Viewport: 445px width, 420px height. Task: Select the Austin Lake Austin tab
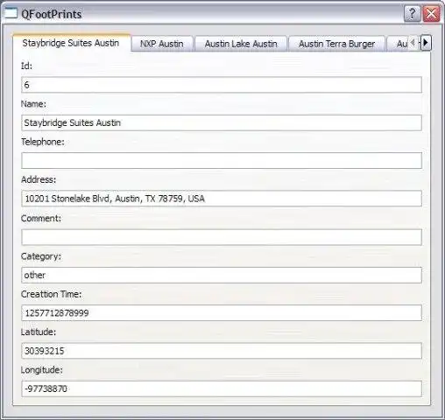pyautogui.click(x=241, y=44)
